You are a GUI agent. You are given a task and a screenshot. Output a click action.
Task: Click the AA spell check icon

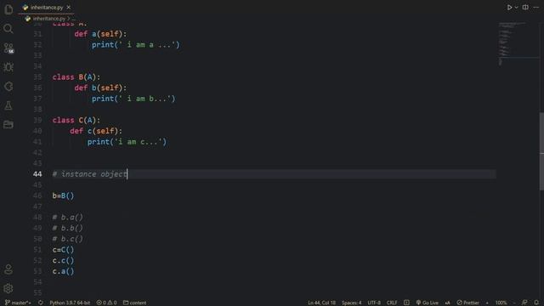(448, 303)
